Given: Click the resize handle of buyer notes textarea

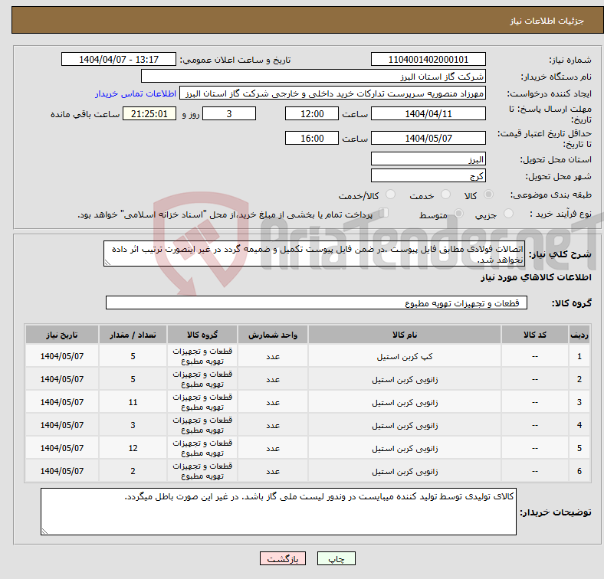Looking at the screenshot, I should click(44, 532).
